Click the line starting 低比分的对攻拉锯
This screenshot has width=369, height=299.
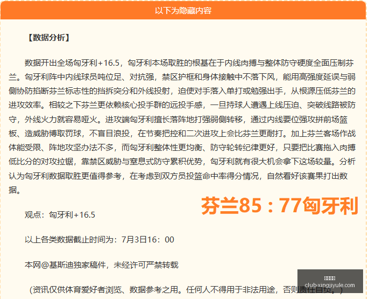pyautogui.click(x=182, y=162)
